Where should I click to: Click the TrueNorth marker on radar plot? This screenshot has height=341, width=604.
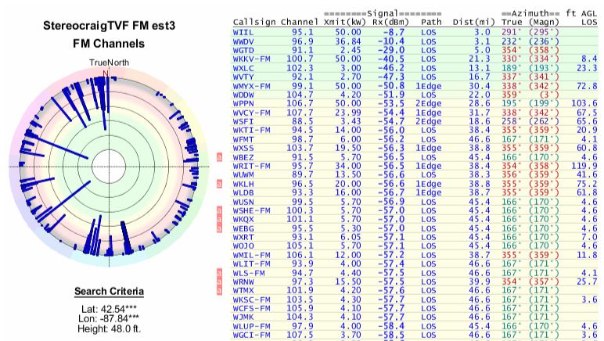pos(107,63)
